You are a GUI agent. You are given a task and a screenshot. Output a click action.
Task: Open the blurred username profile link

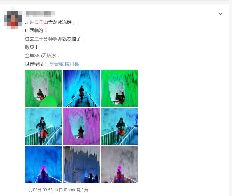[x=40, y=14]
